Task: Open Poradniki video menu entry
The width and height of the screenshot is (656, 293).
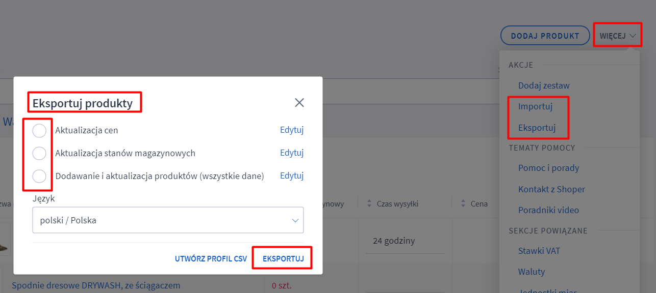Action: 548,210
